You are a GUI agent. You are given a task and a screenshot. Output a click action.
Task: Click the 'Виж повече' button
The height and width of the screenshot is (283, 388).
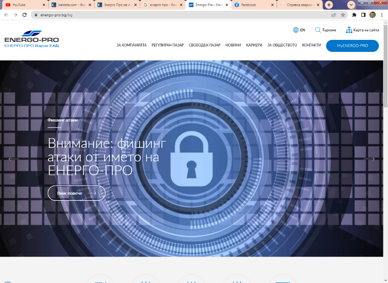(x=76, y=193)
